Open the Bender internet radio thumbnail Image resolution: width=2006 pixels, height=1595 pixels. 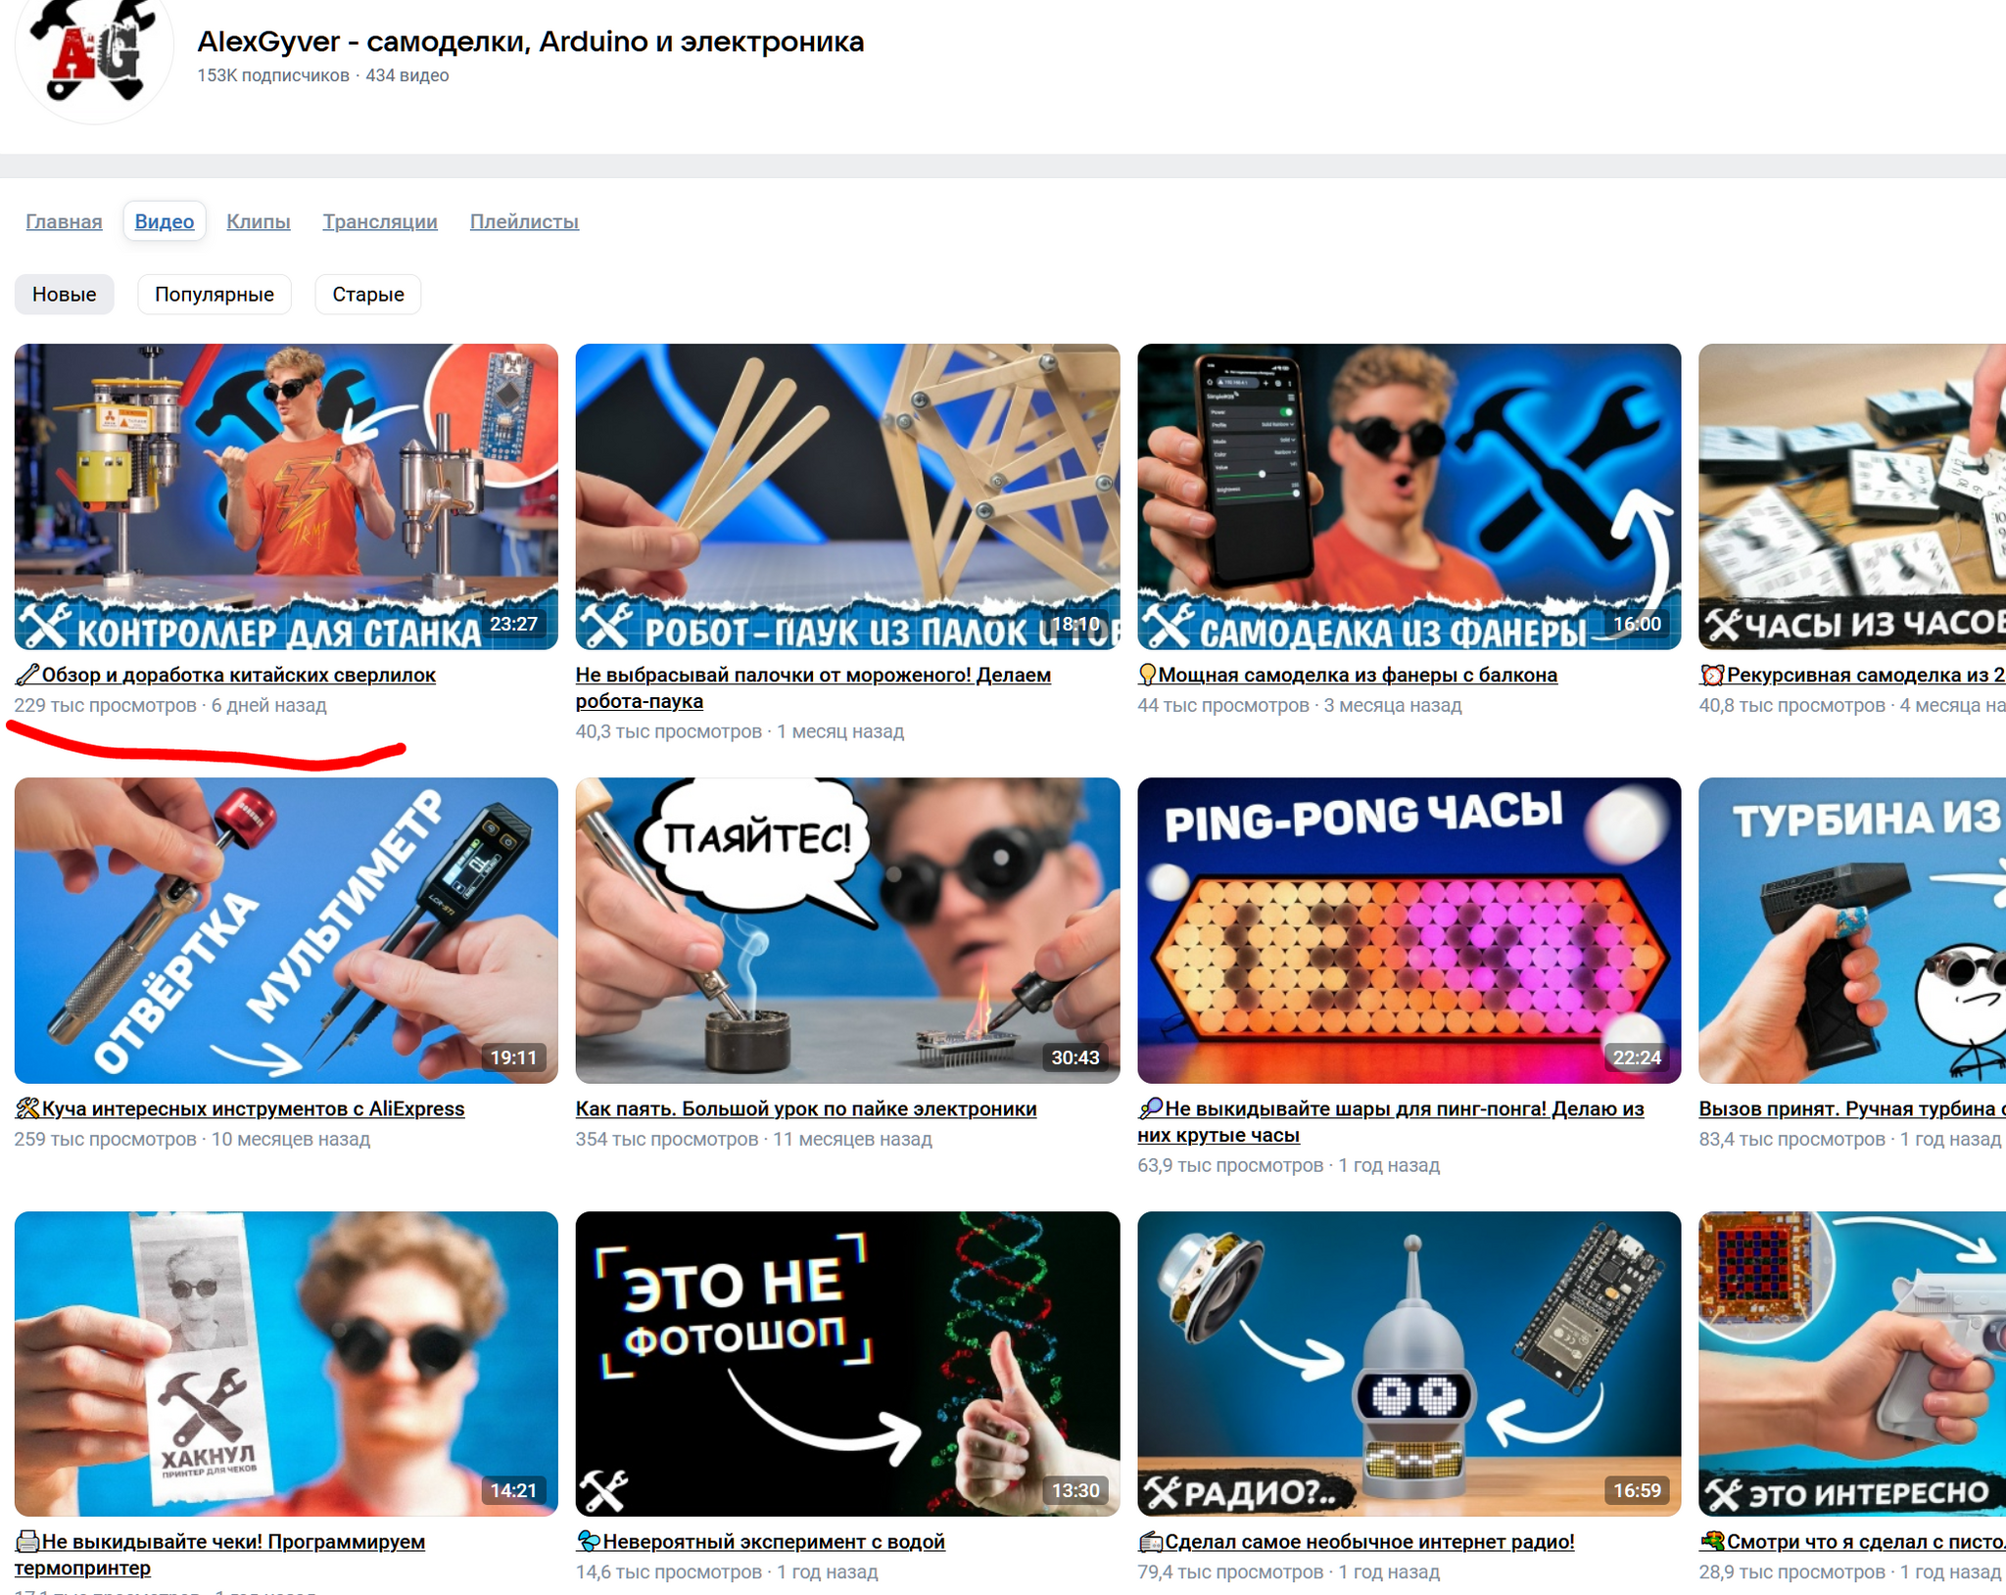coord(1409,1363)
